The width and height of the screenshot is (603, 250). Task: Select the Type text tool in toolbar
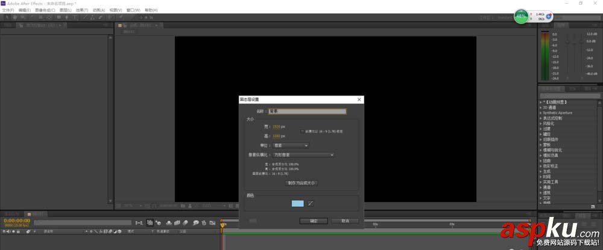(x=73, y=17)
